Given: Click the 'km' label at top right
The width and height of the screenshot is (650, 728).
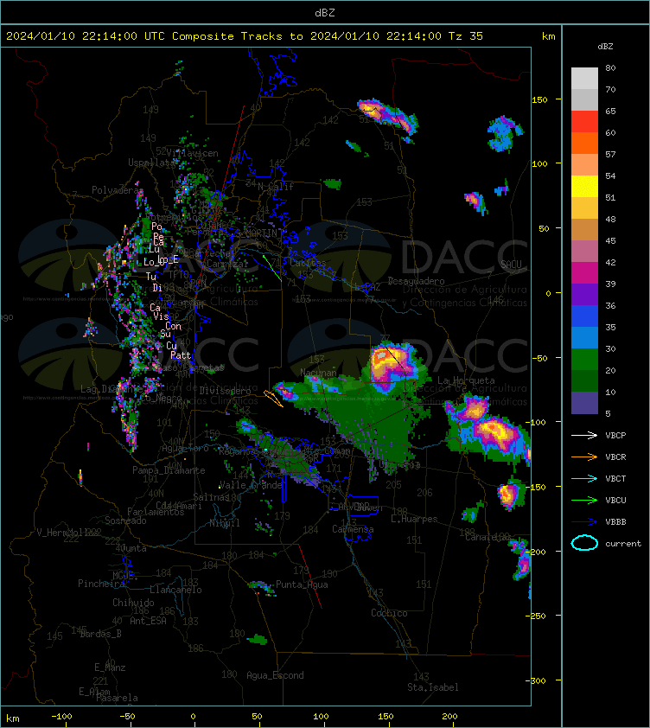Looking at the screenshot, I should point(549,36).
